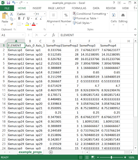Image resolution: width=138 pixels, height=160 pixels.
Task: Customize the Quick Access Toolbar
Action: coord(27,3)
